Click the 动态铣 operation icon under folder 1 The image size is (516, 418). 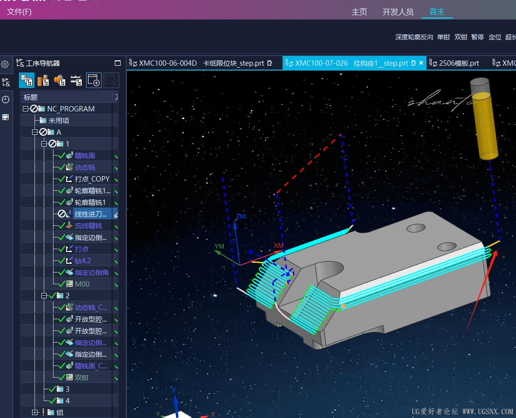click(x=70, y=167)
